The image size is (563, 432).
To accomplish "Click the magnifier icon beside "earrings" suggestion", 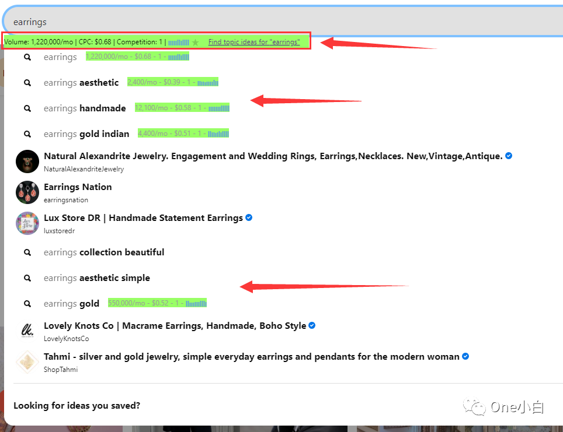I will (x=27, y=57).
